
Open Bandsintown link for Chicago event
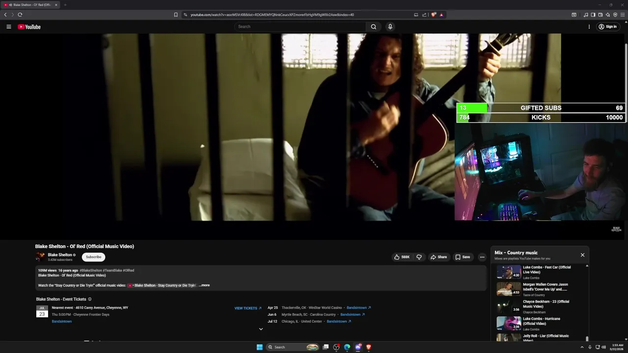coord(339,322)
